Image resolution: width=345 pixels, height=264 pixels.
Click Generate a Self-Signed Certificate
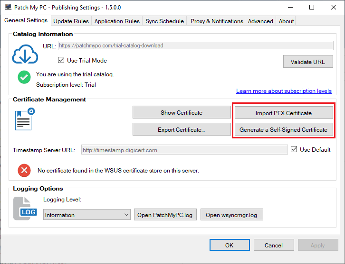tap(284, 129)
